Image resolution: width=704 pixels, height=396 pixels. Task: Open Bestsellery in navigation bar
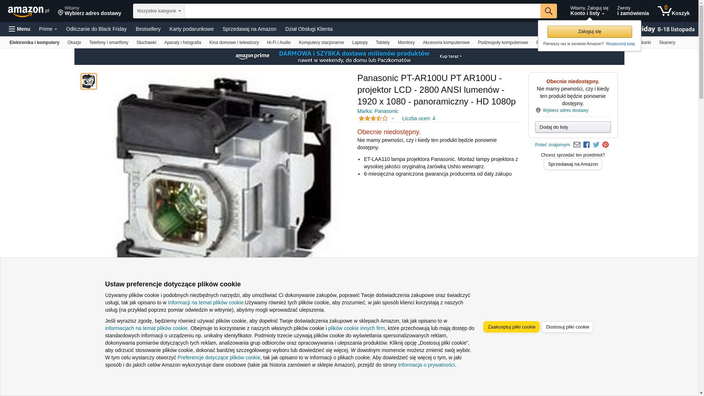(148, 29)
